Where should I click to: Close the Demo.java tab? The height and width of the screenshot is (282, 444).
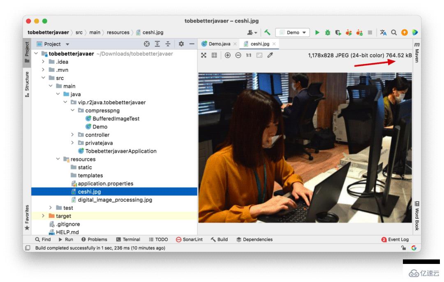tap(235, 44)
